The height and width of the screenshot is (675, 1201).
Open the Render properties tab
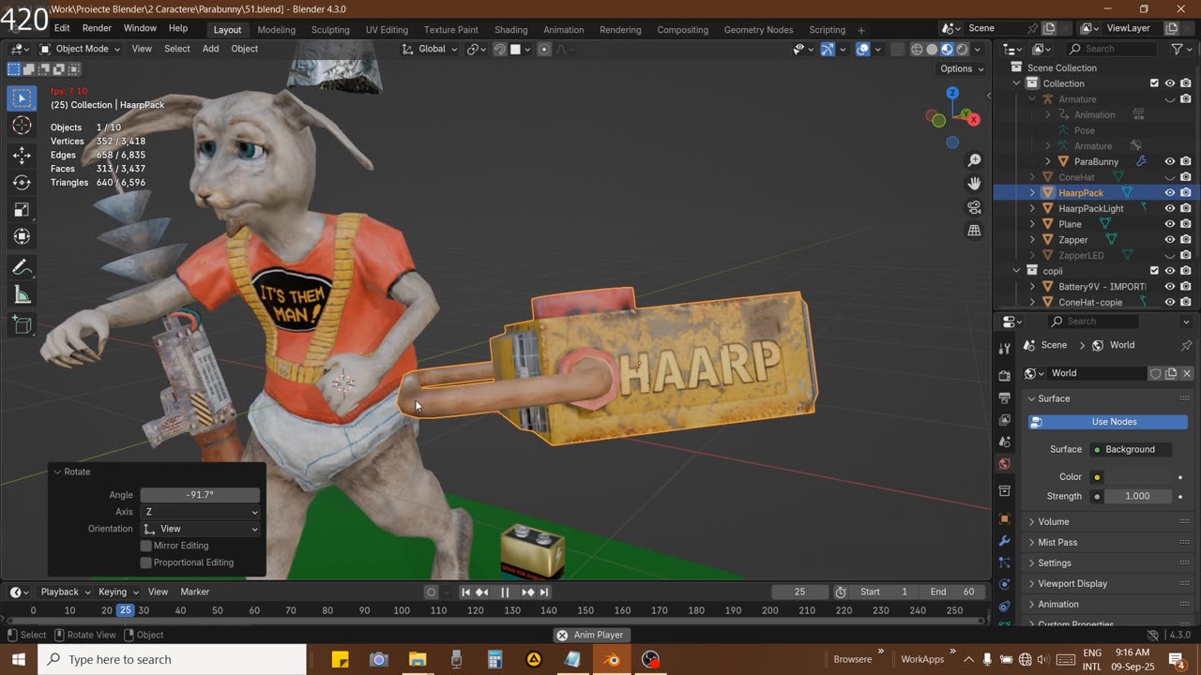tap(1005, 375)
